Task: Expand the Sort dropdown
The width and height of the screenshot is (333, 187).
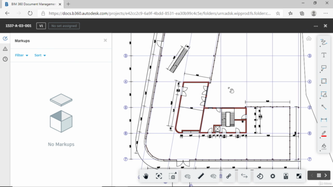Action: click(x=40, y=55)
